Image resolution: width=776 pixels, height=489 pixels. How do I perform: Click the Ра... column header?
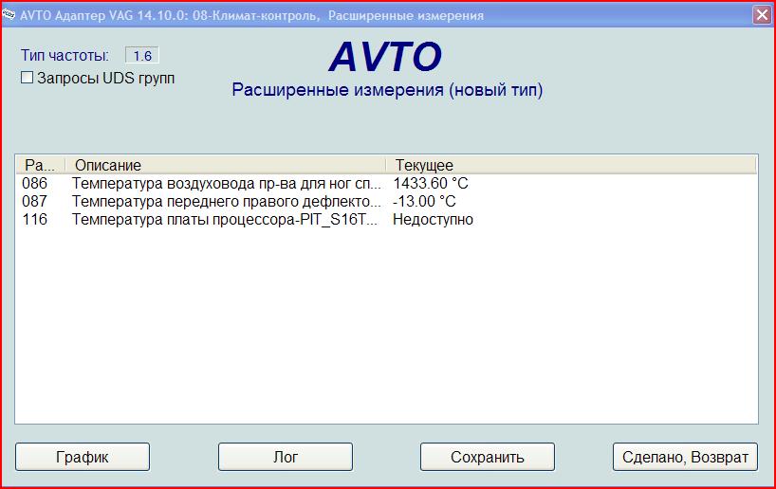click(40, 165)
